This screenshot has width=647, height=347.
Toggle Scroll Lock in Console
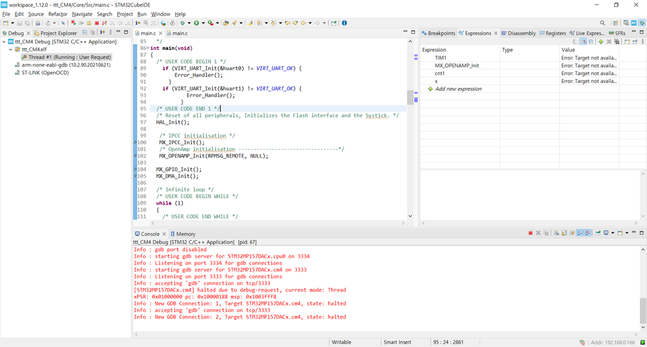[564, 233]
